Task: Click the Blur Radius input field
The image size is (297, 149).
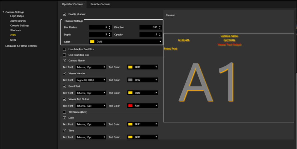Action: click(98, 27)
